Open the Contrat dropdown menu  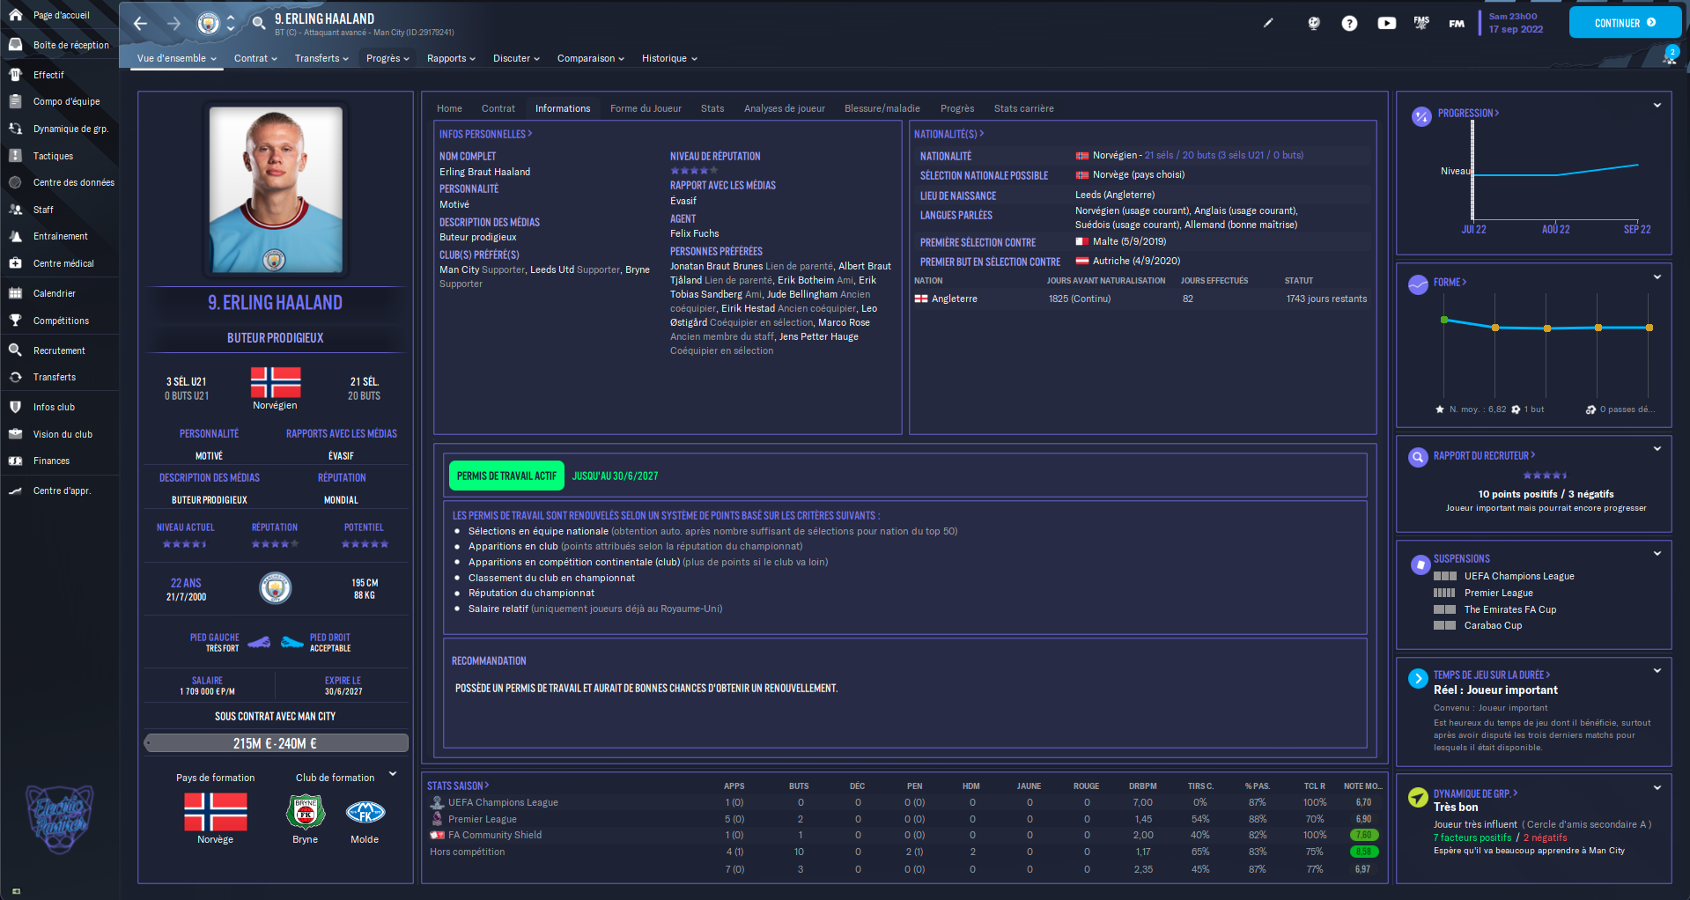[x=255, y=58]
